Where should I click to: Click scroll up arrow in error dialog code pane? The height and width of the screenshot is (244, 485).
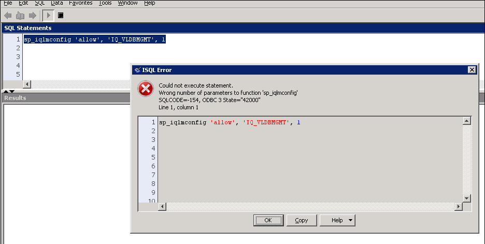[467, 121]
